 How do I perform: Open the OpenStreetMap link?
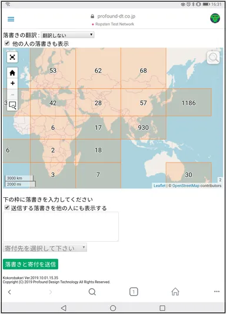pos(186,185)
